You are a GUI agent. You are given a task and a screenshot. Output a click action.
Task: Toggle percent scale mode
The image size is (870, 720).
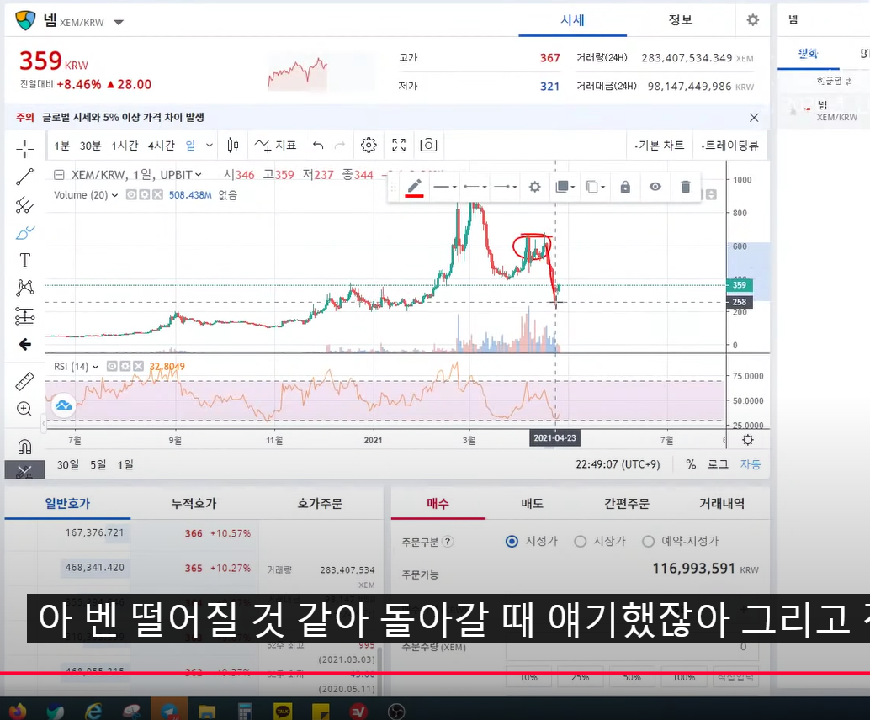pos(691,464)
